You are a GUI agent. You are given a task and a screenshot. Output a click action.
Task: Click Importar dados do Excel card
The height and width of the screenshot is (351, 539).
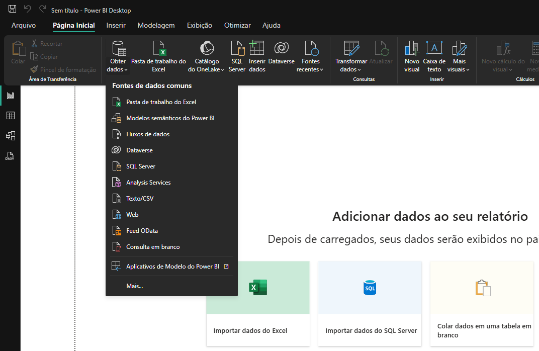[258, 304]
